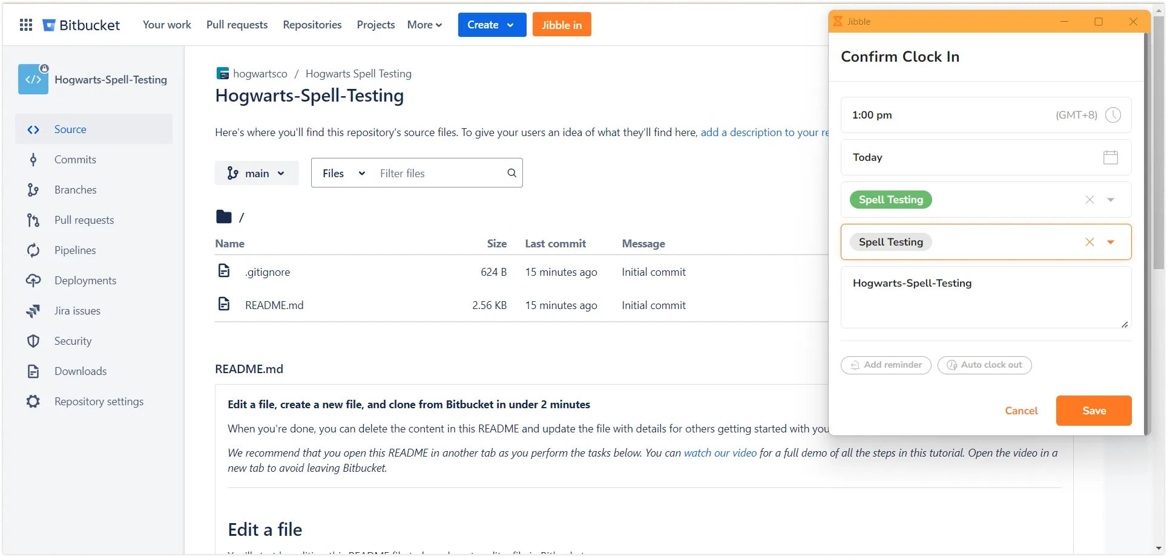Toggle the Auto clock out option

click(x=984, y=365)
